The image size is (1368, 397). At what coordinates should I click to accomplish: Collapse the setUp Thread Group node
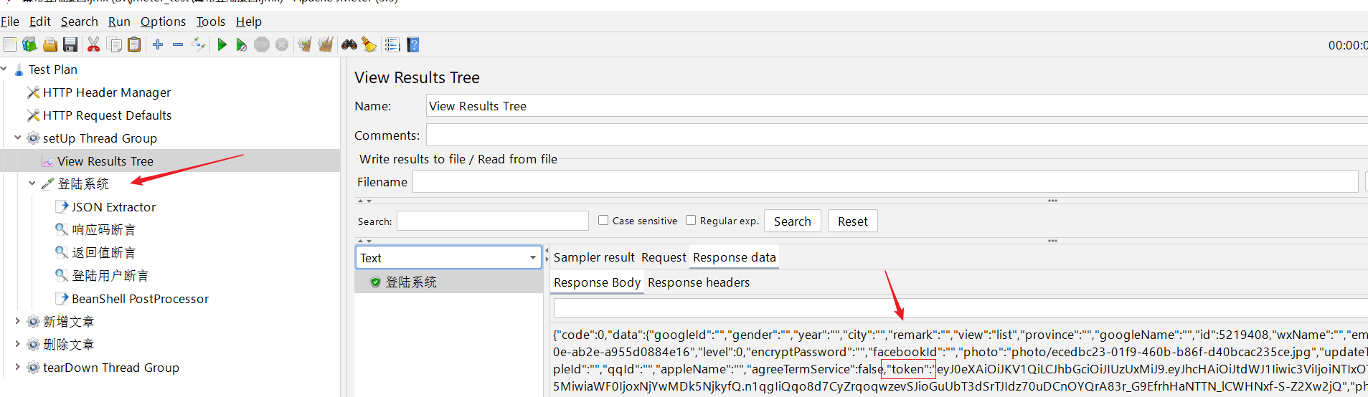pyautogui.click(x=18, y=138)
